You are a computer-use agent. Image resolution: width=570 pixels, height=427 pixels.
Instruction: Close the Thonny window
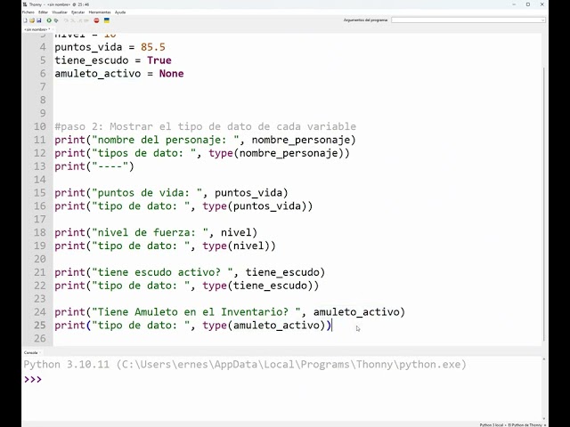(542, 4)
